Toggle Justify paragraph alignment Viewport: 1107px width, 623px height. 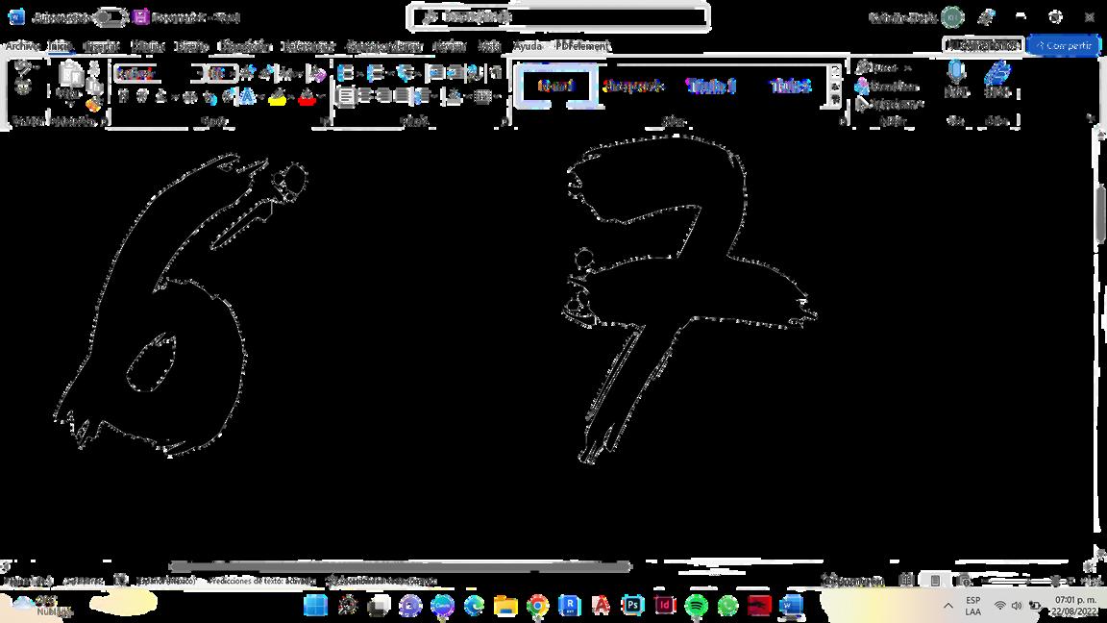click(x=403, y=96)
